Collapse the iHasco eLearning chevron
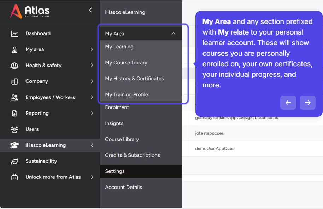The height and width of the screenshot is (209, 323). (x=92, y=145)
